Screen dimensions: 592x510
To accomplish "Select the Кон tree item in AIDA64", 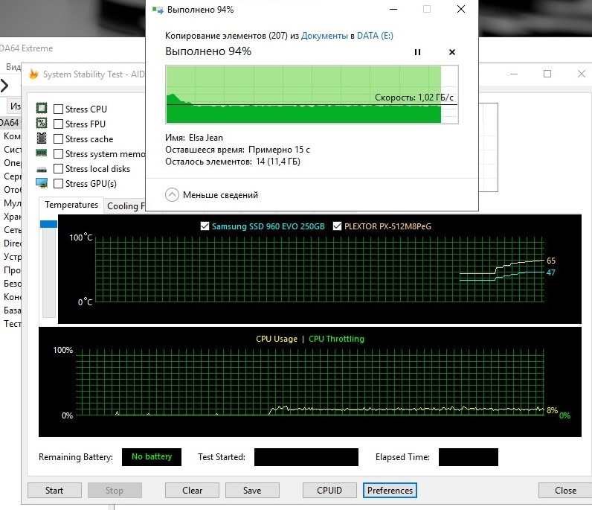I will (x=12, y=297).
